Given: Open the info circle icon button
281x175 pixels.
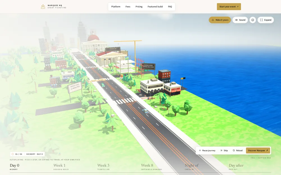Looking at the screenshot, I should [253, 20].
